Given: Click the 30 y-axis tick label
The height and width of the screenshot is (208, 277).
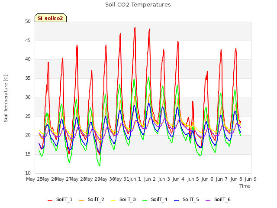Looking at the screenshot, I should pos(28,97).
